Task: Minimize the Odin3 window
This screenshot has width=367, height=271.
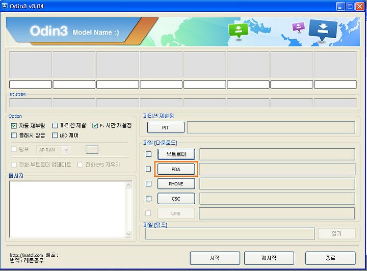Action: (x=340, y=6)
